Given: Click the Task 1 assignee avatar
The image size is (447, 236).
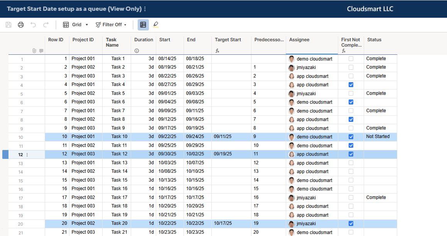Looking at the screenshot, I should pyautogui.click(x=291, y=59).
